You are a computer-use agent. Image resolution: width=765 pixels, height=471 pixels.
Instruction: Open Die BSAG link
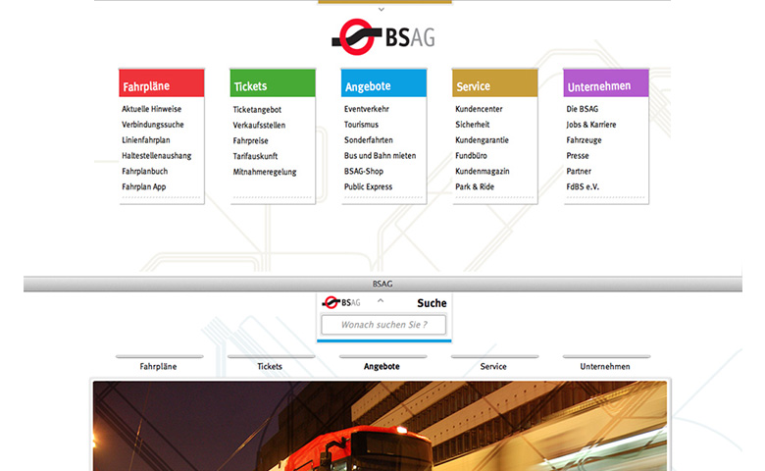click(582, 109)
